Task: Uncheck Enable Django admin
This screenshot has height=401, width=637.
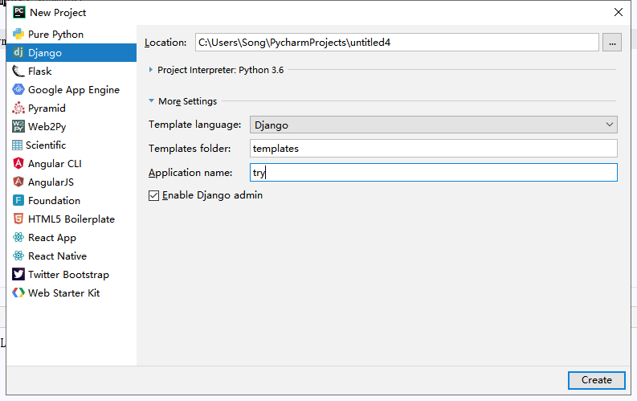Action: 153,196
